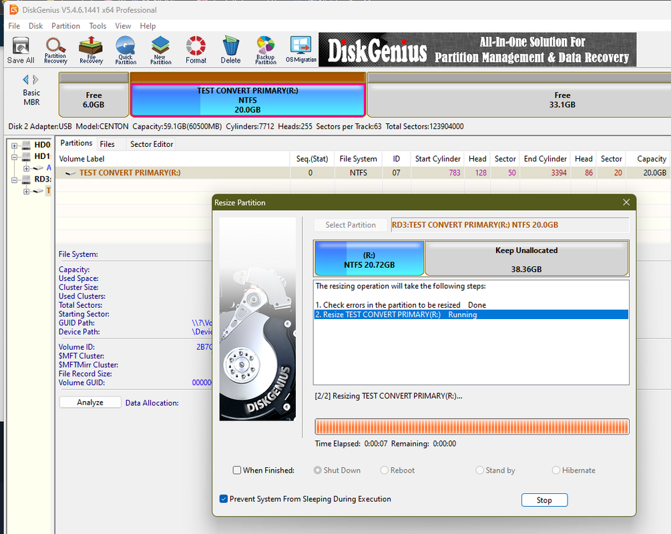This screenshot has height=534, width=671.
Task: Start the OS Migration tool
Action: (301, 49)
